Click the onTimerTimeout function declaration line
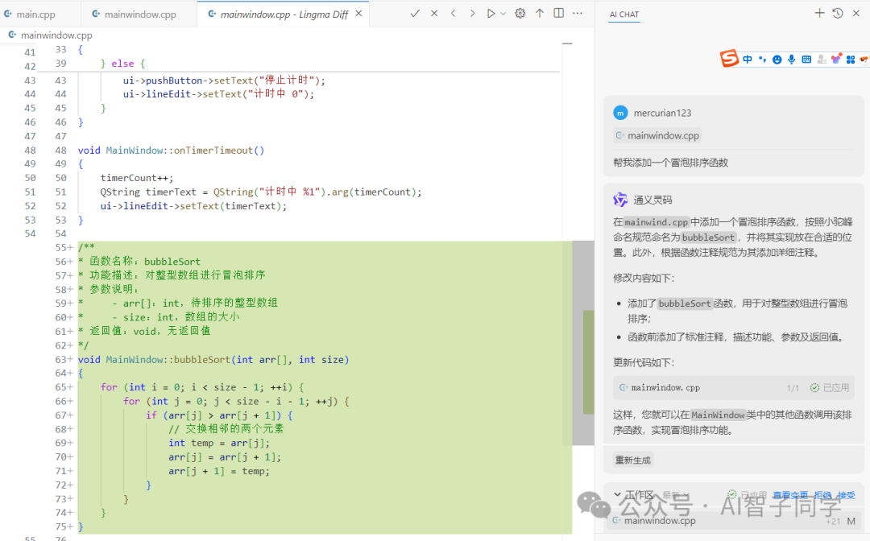870x541 pixels. click(171, 151)
